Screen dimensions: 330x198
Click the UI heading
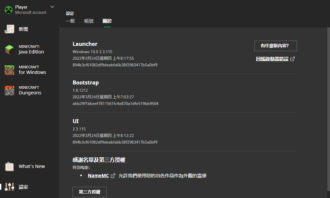[x=76, y=121]
